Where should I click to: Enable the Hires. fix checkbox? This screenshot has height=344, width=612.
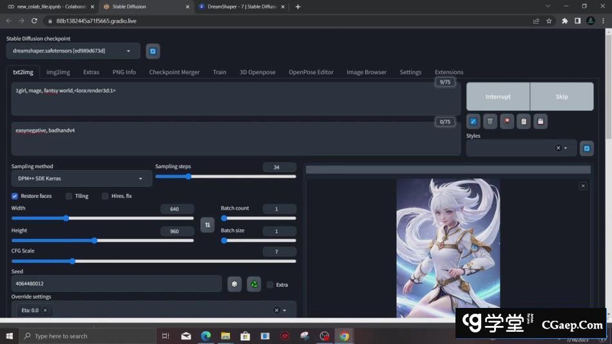pos(105,196)
